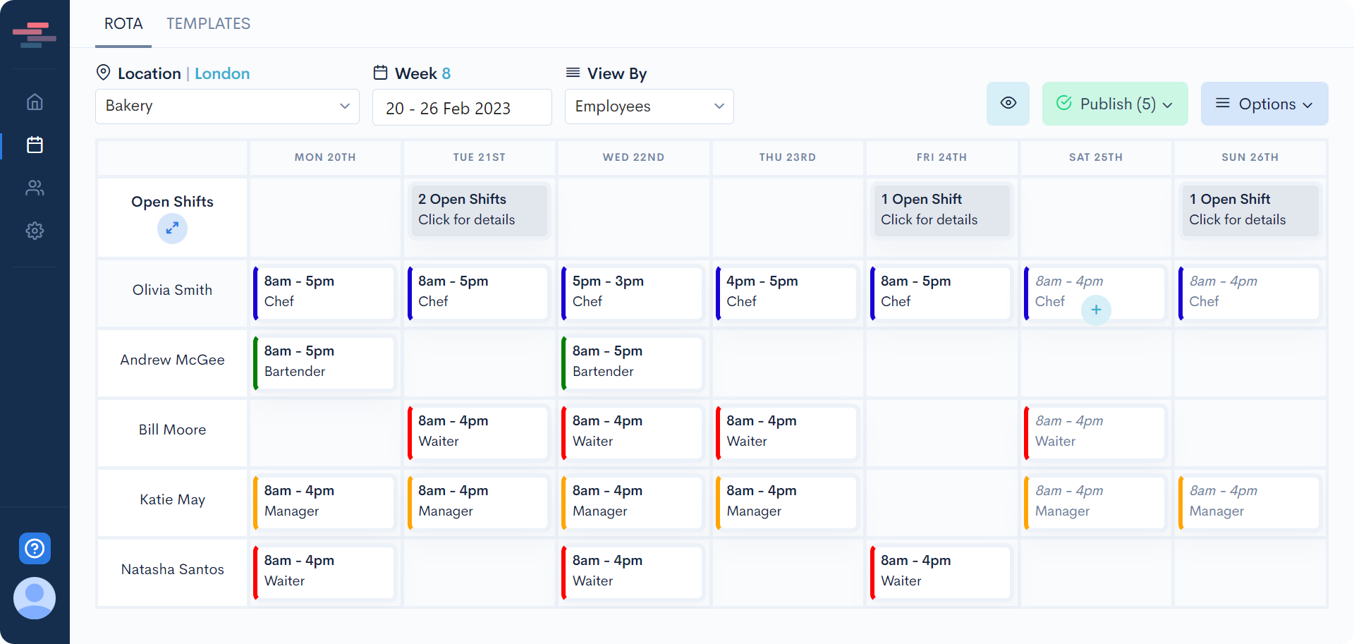Open the settings gear sidebar icon

[35, 231]
